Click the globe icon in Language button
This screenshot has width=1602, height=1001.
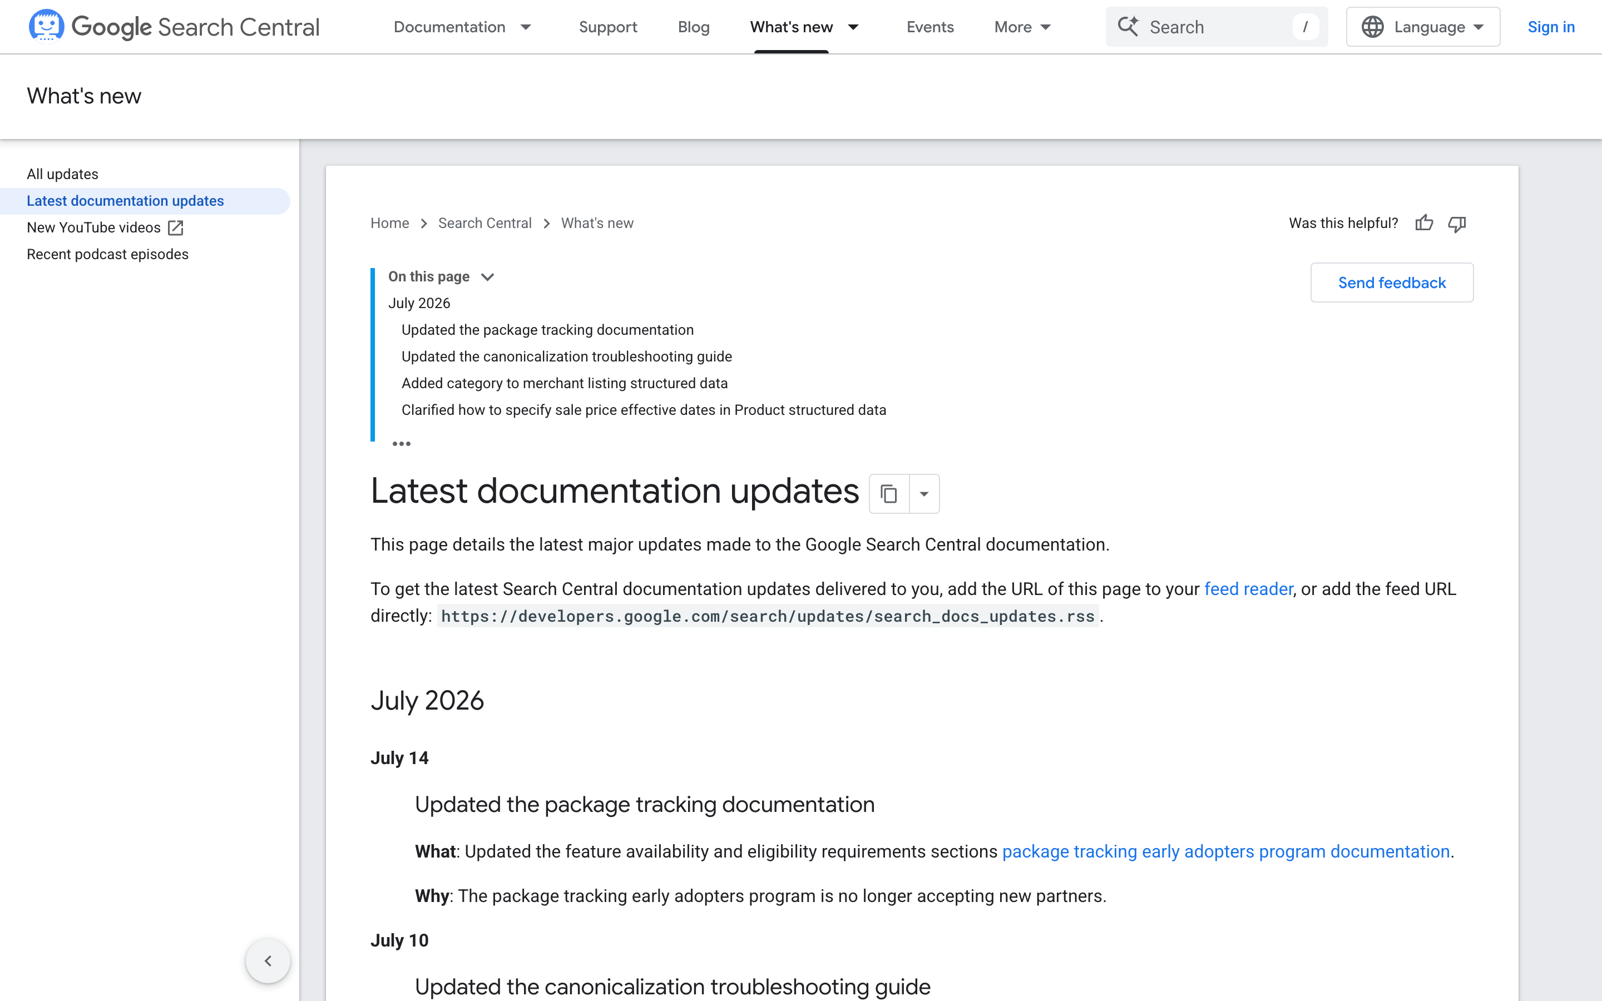1372,27
